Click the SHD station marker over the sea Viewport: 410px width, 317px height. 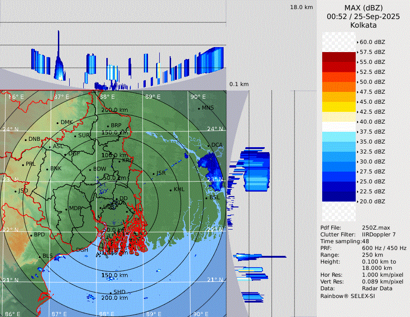coord(110,293)
